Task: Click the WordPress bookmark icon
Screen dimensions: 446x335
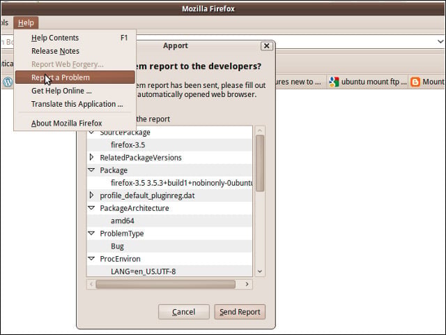Action: coord(8,82)
